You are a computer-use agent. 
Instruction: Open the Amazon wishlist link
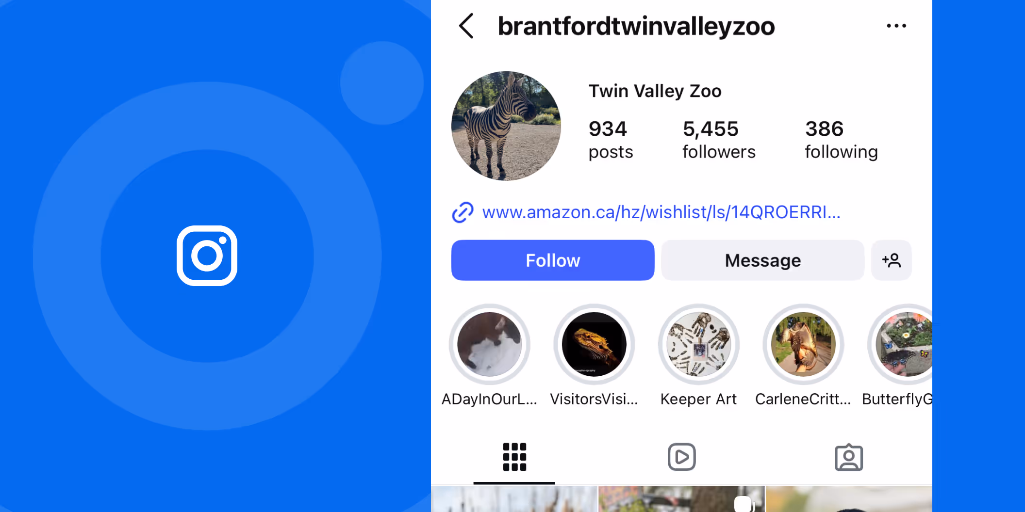click(x=661, y=212)
